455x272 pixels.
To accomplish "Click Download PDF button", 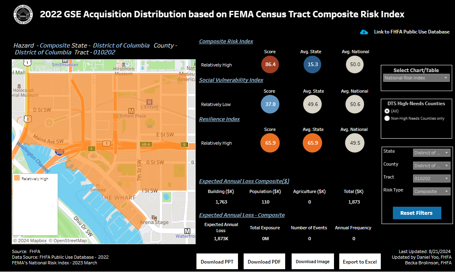I will click(264, 262).
